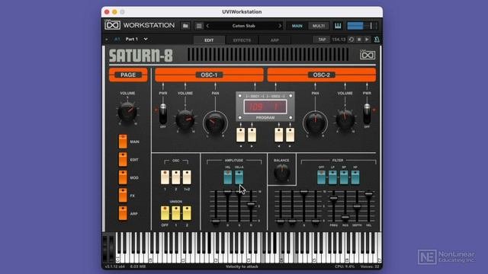Image resolution: width=488 pixels, height=274 pixels.
Task: Select the MAIN page button
Action: [x=123, y=142]
